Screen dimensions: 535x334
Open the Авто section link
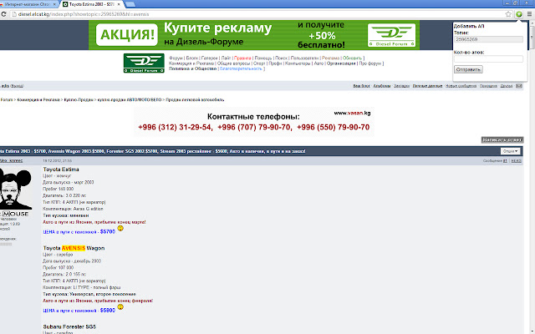(x=318, y=63)
